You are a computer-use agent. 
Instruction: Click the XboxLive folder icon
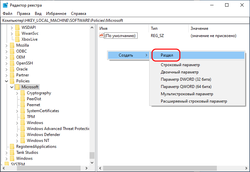pos(17,39)
